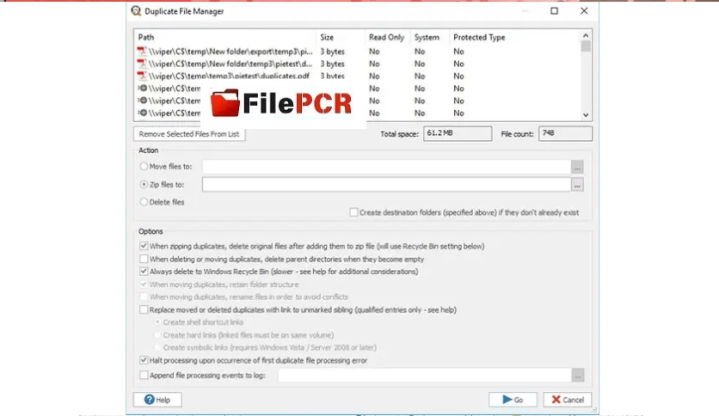The height and width of the screenshot is (416, 719).
Task: Enable Append file processing events to log
Action: point(144,376)
